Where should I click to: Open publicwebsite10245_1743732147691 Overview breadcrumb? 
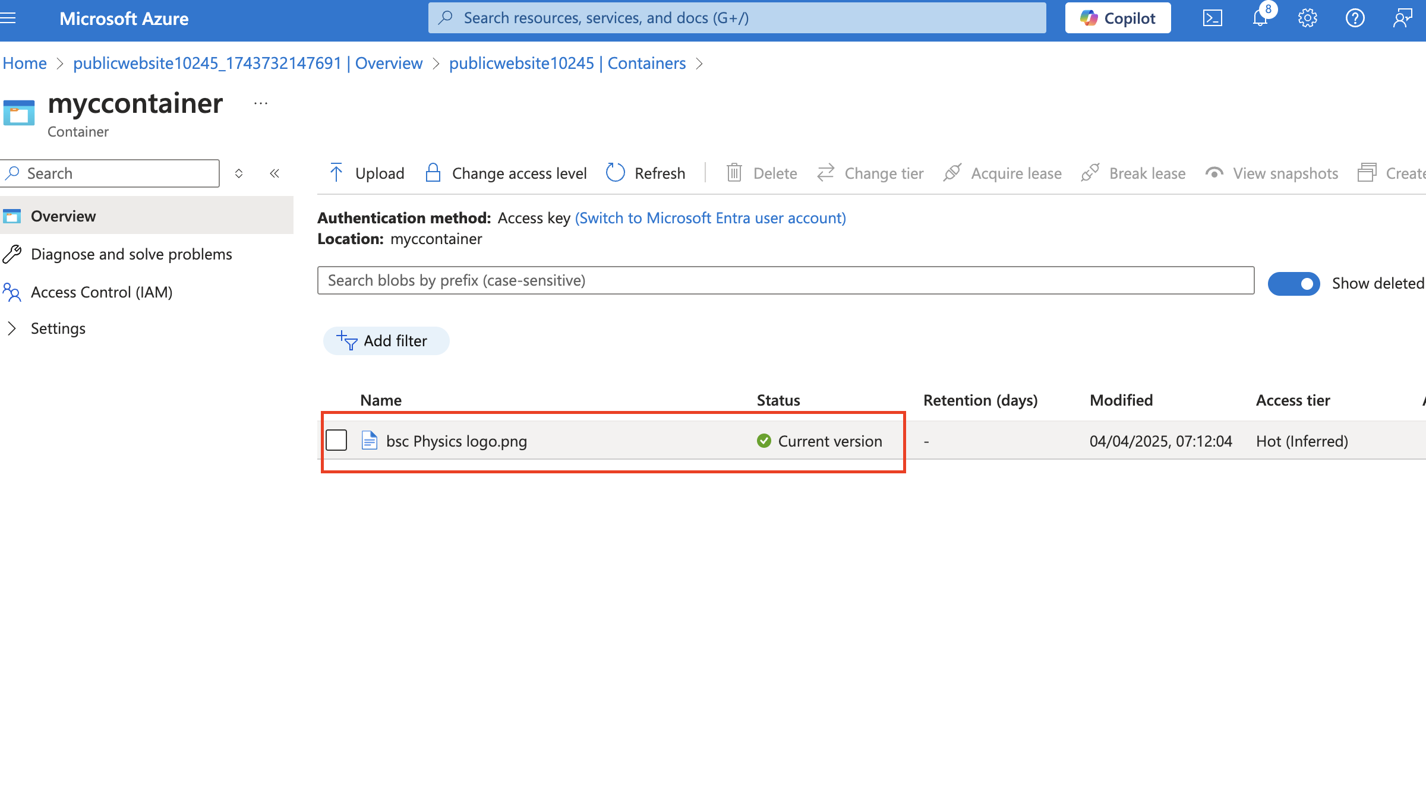coord(248,63)
